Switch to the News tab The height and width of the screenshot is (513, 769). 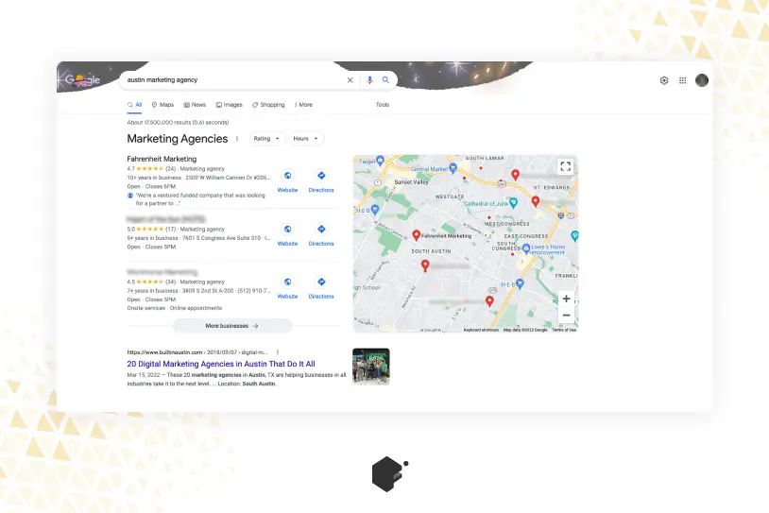click(195, 105)
